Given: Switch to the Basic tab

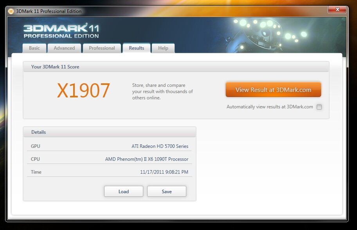Looking at the screenshot, I should [x=34, y=48].
